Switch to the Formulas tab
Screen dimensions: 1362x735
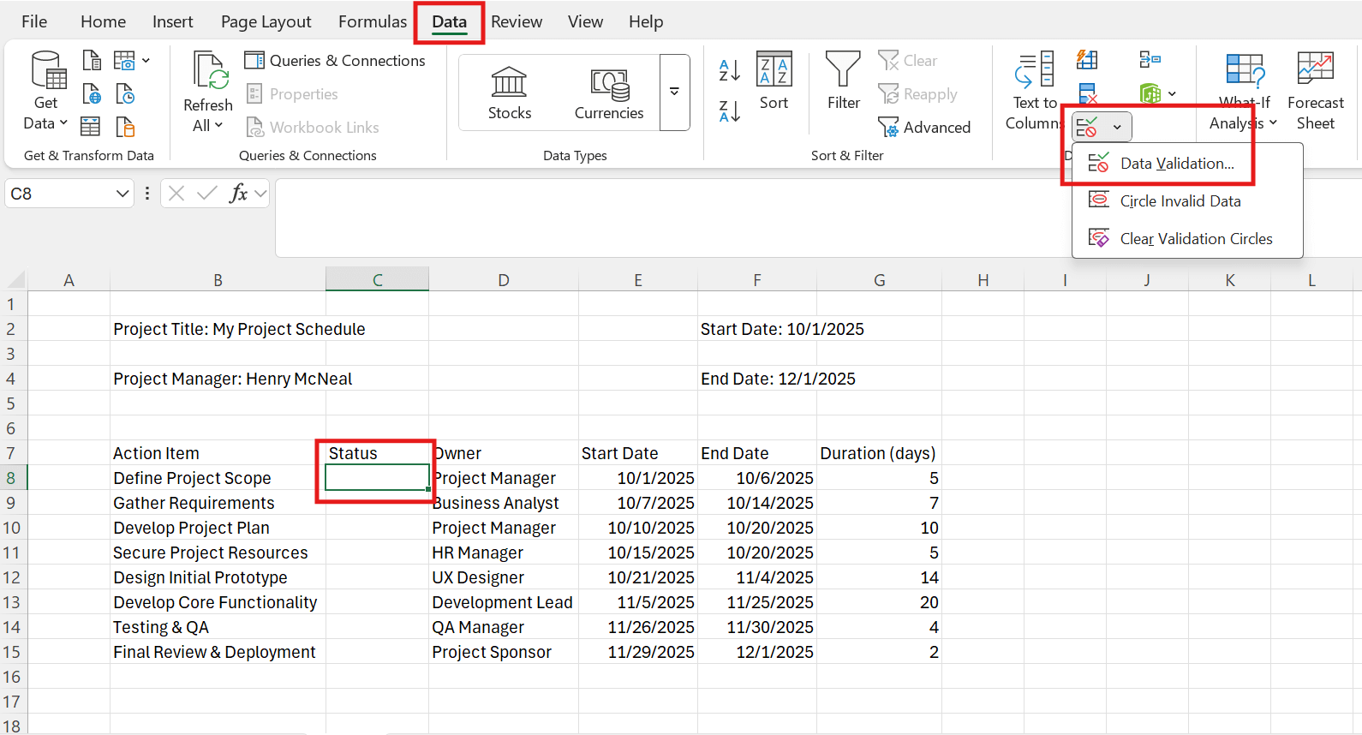tap(372, 21)
